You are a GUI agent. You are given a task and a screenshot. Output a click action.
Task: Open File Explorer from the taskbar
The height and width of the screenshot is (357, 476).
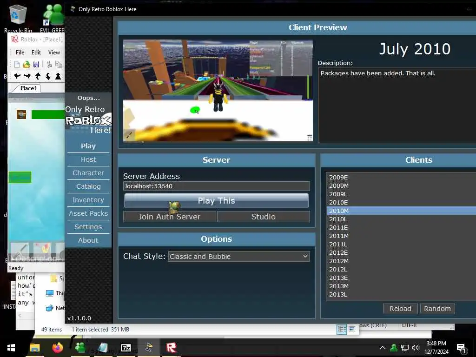pos(34,348)
